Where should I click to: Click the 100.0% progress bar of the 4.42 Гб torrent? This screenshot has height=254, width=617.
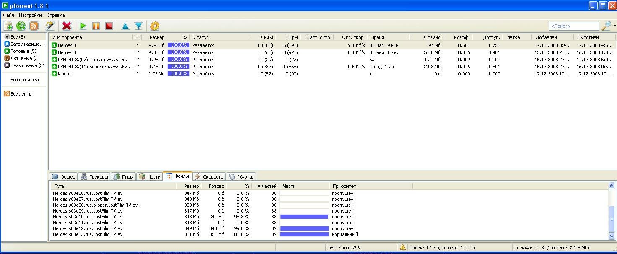[178, 45]
